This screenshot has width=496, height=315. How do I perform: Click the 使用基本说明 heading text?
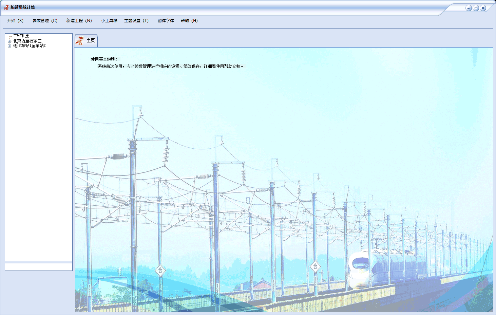104,59
